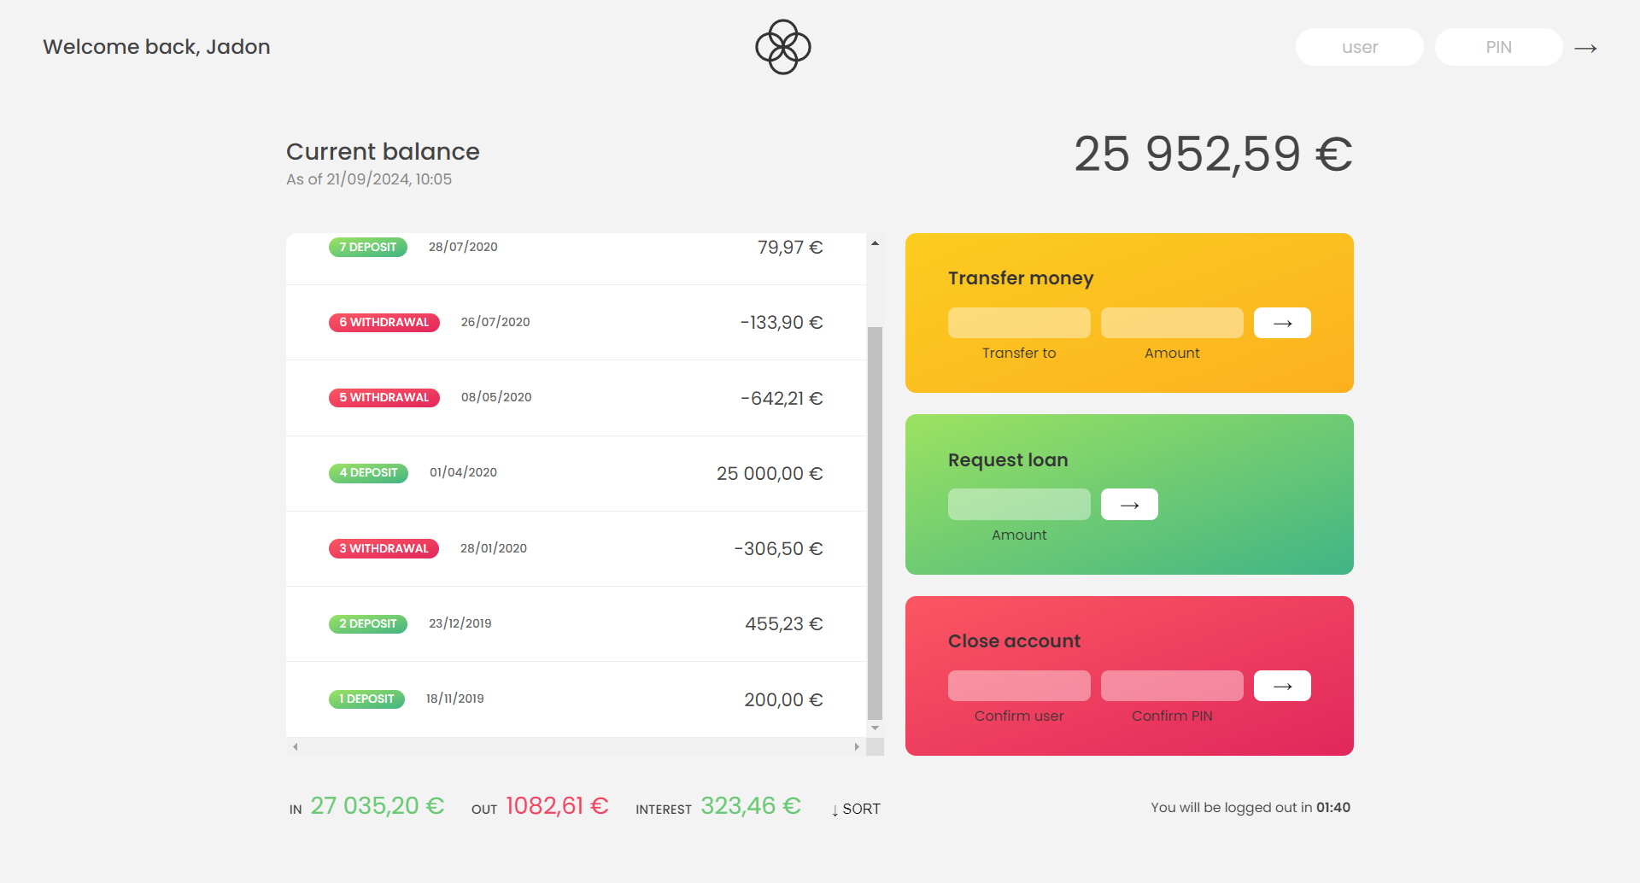Click the four-circle bank logo

(782, 47)
